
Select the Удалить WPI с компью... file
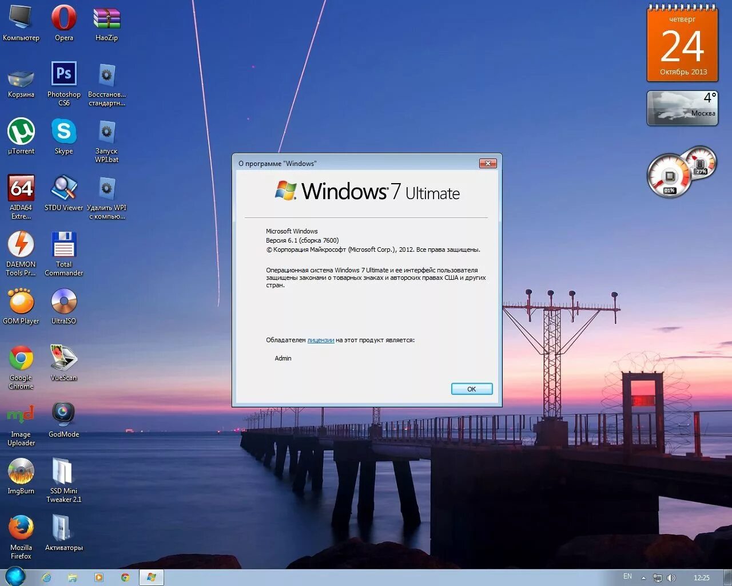[106, 197]
